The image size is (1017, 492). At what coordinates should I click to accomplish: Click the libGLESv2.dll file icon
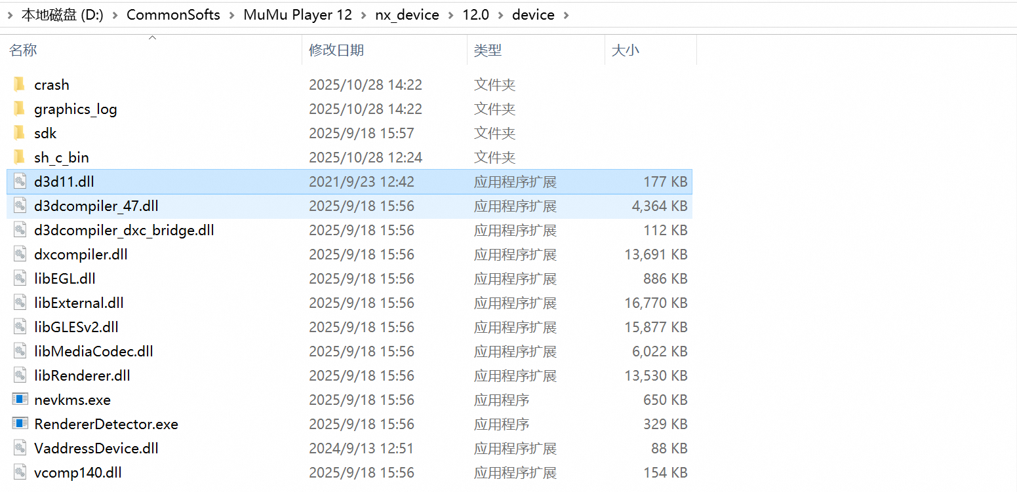(20, 327)
